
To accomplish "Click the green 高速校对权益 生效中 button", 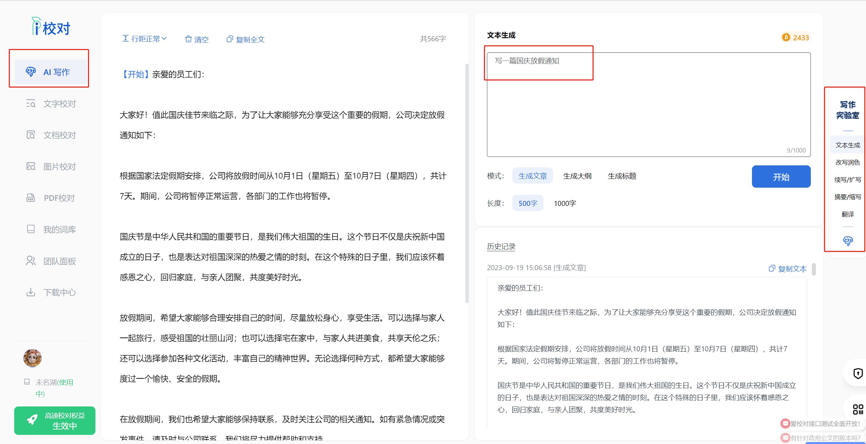I will pos(55,421).
